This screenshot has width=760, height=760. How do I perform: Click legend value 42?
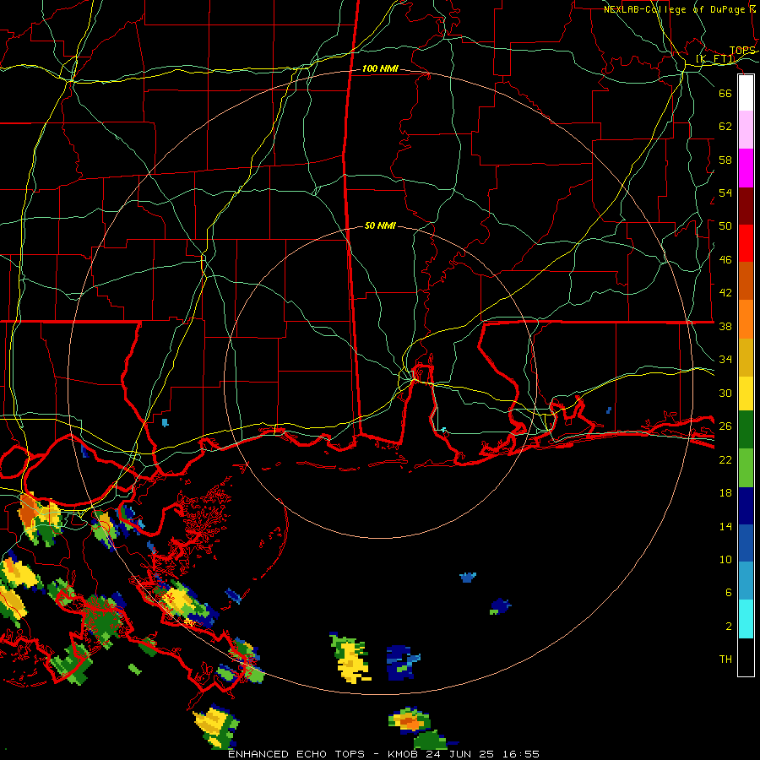[x=725, y=293]
